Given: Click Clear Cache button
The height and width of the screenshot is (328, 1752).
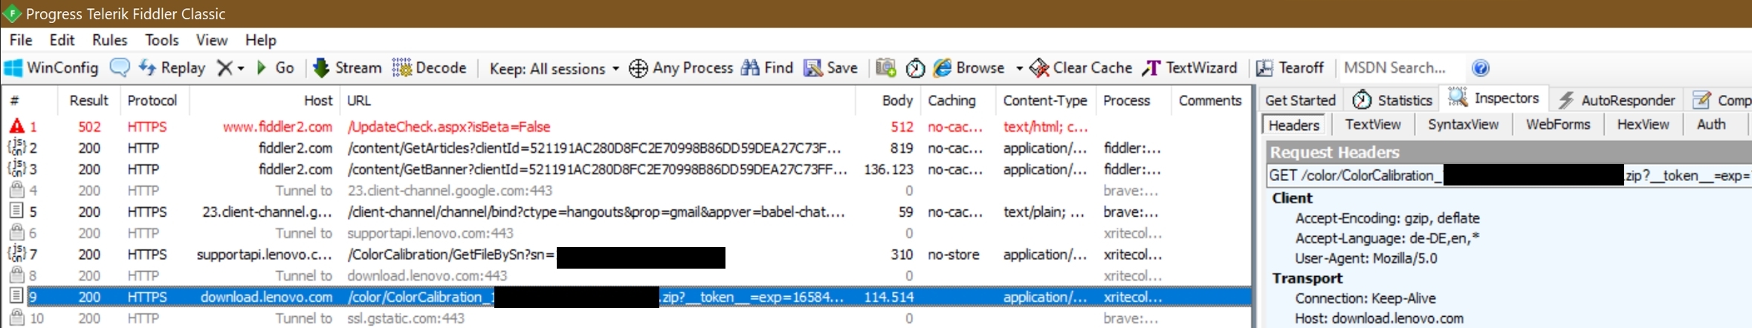Looking at the screenshot, I should [1081, 68].
